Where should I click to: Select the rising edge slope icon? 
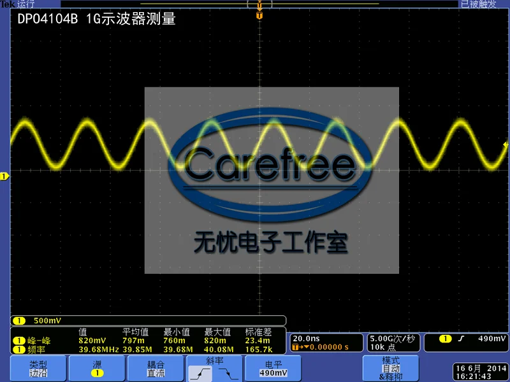[x=200, y=373]
